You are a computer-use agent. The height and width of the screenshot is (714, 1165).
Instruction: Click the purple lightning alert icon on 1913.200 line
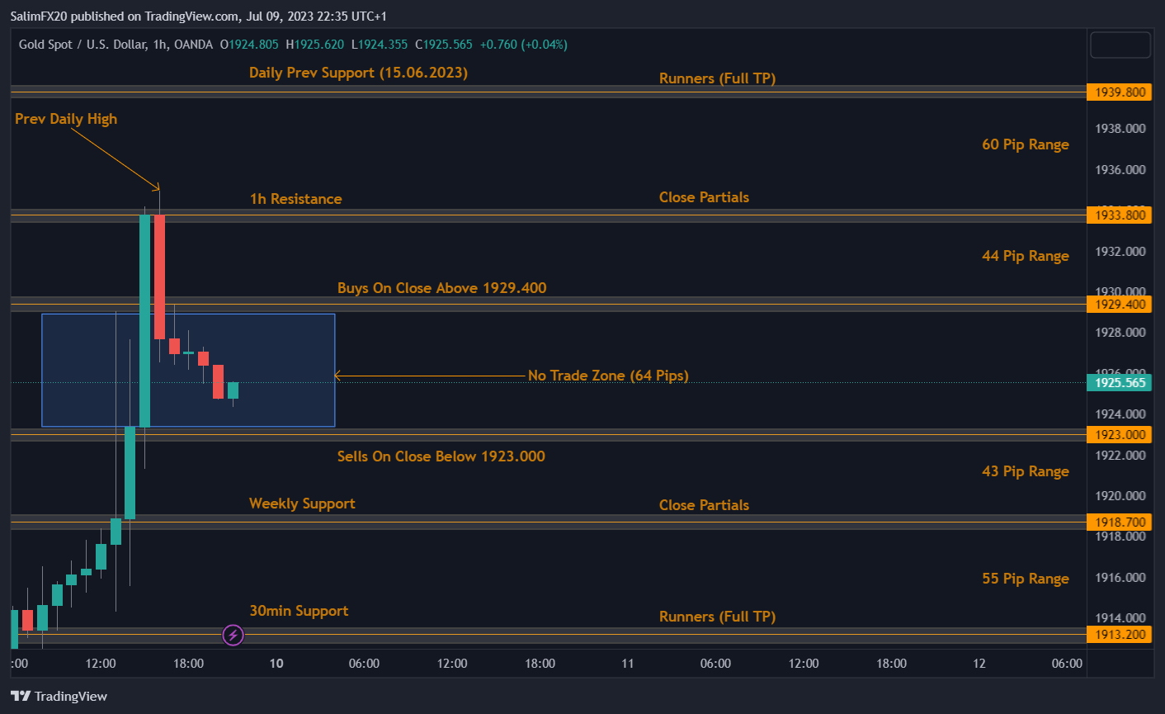coord(233,635)
